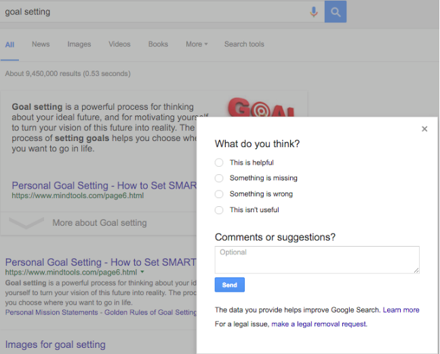Switch to the Images tab
The image size is (440, 354).
pos(79,44)
